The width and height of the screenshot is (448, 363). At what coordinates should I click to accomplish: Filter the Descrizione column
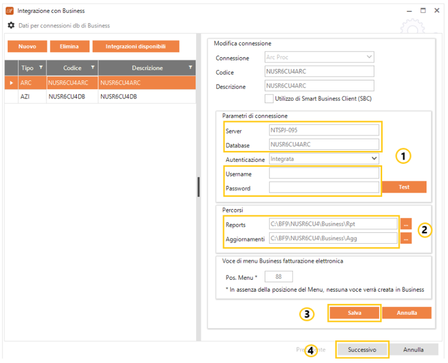190,67
